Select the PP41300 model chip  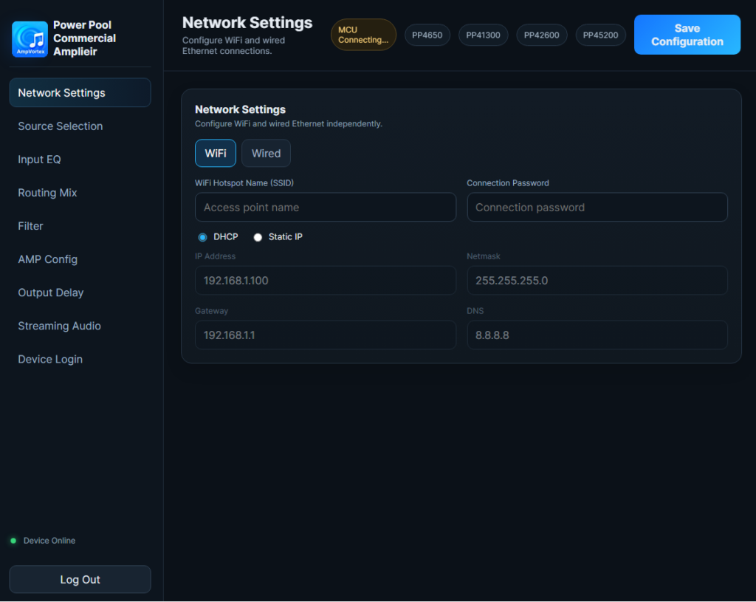[483, 35]
